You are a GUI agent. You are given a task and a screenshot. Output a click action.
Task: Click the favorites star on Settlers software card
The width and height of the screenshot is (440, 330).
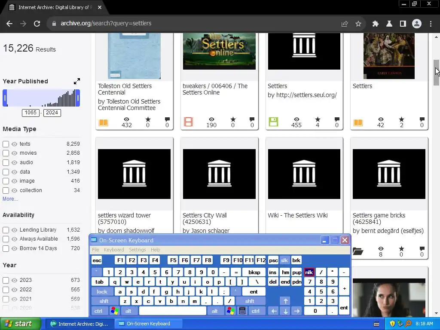tap(318, 119)
